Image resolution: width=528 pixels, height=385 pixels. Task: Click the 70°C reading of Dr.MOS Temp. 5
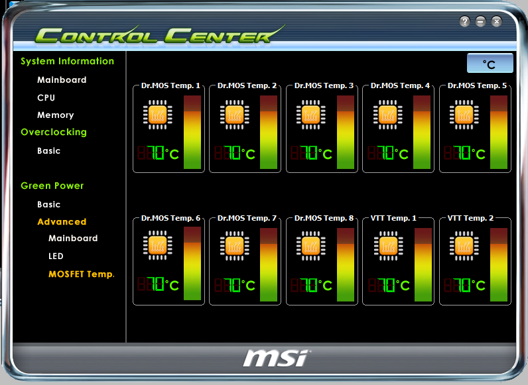tap(465, 153)
